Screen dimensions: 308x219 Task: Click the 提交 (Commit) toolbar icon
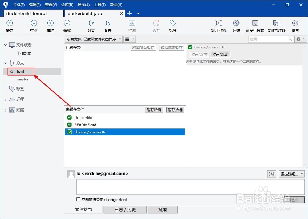coord(10,23)
